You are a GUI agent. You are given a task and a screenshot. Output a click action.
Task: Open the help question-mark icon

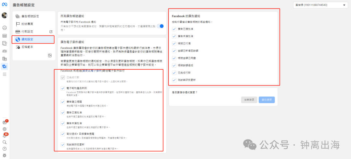pos(5,149)
